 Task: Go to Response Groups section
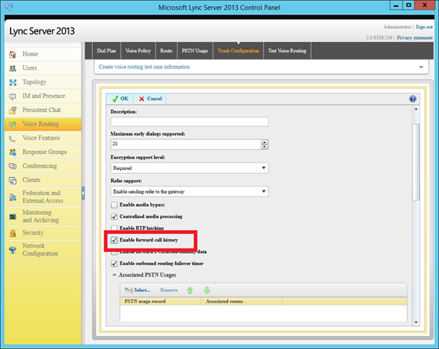click(x=43, y=152)
